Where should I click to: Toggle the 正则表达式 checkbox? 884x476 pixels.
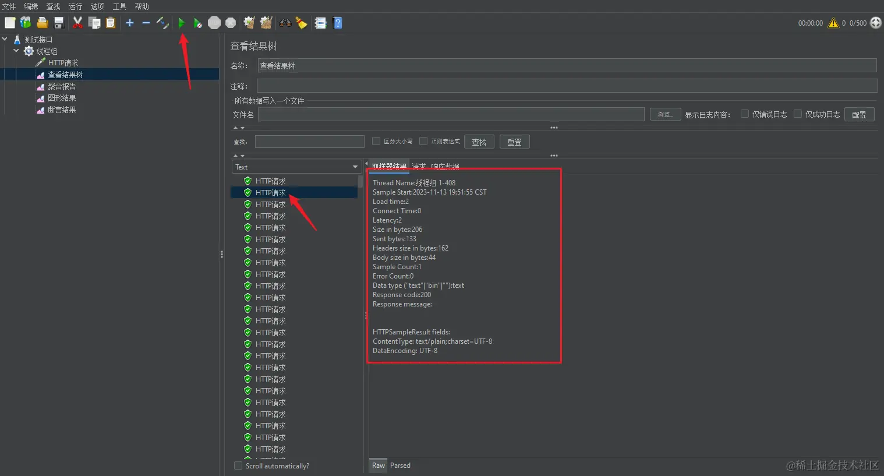point(423,141)
